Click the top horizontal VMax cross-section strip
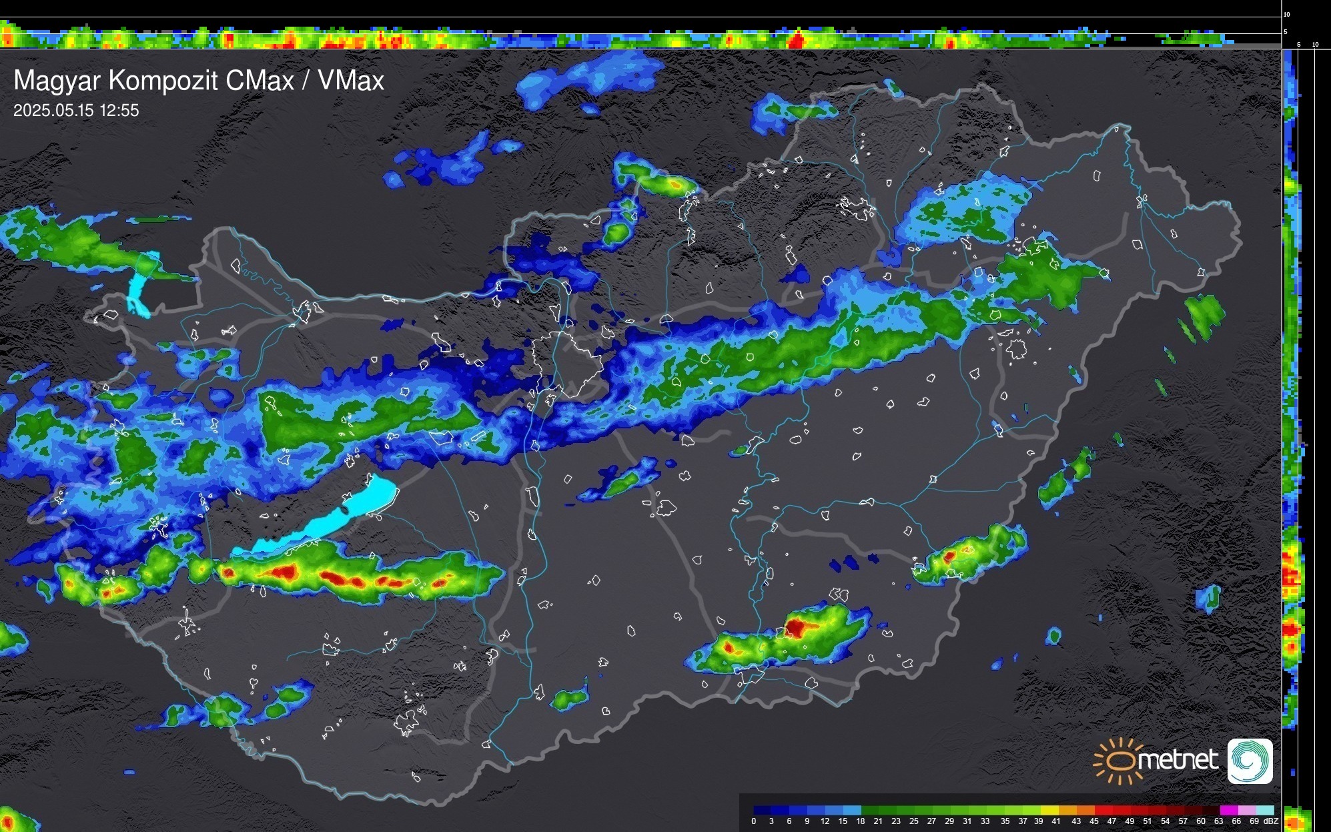This screenshot has width=1331, height=832. [640, 39]
